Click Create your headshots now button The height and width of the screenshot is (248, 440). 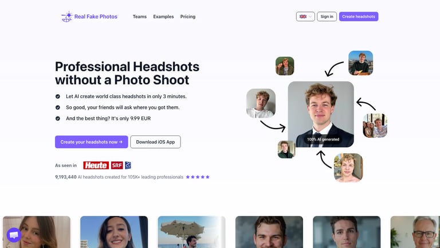(x=92, y=142)
